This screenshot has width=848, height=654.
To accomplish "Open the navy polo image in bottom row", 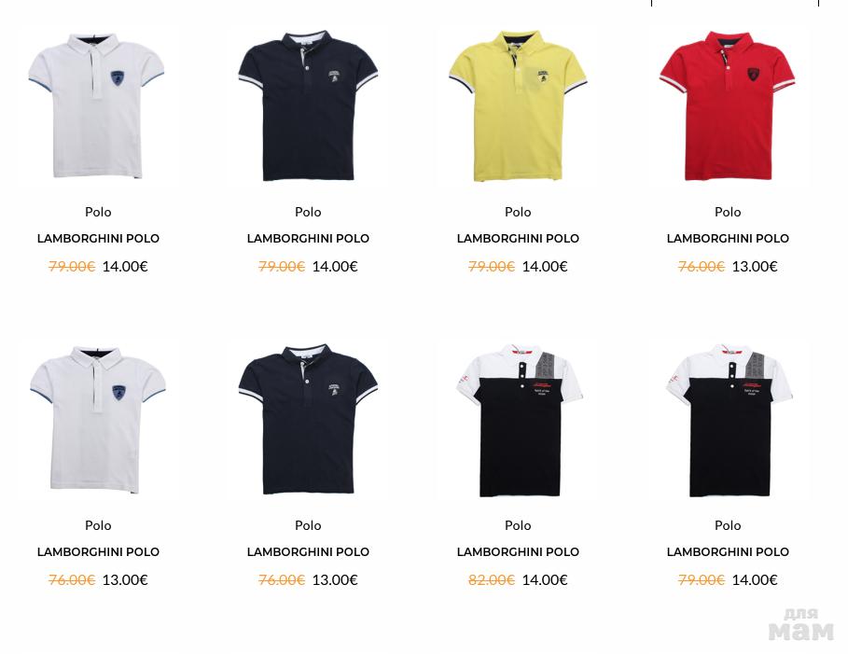I will pyautogui.click(x=308, y=419).
